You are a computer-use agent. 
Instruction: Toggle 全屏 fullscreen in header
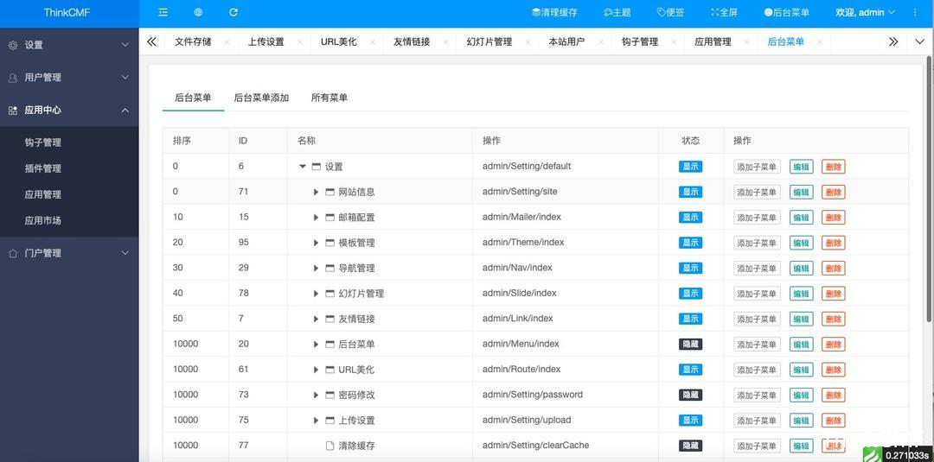click(x=725, y=12)
